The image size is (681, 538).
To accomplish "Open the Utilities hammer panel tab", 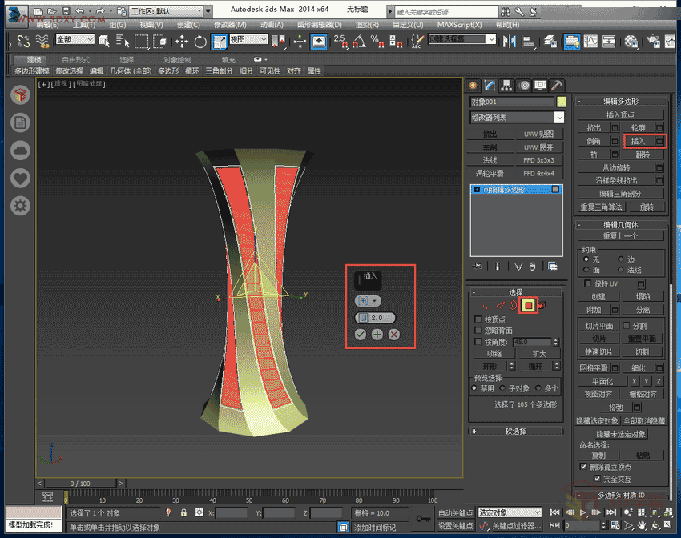I will tap(558, 86).
